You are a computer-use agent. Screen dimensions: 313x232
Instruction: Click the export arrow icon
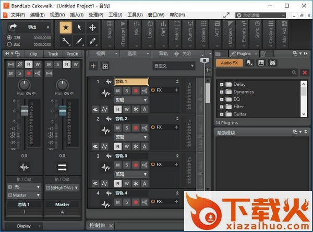click(13, 27)
